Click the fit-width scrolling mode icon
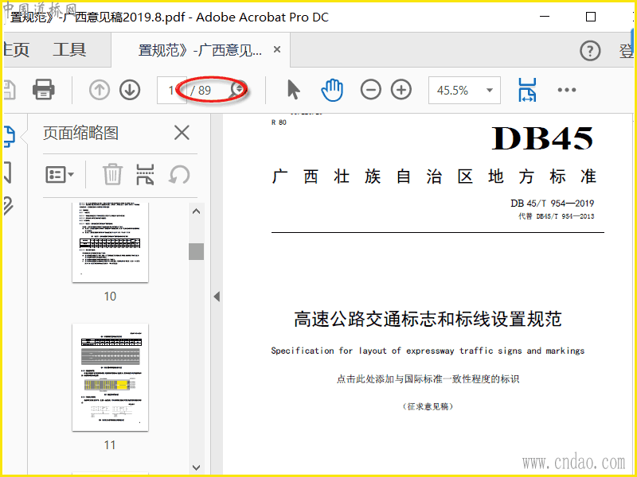The height and width of the screenshot is (477, 637). point(527,90)
